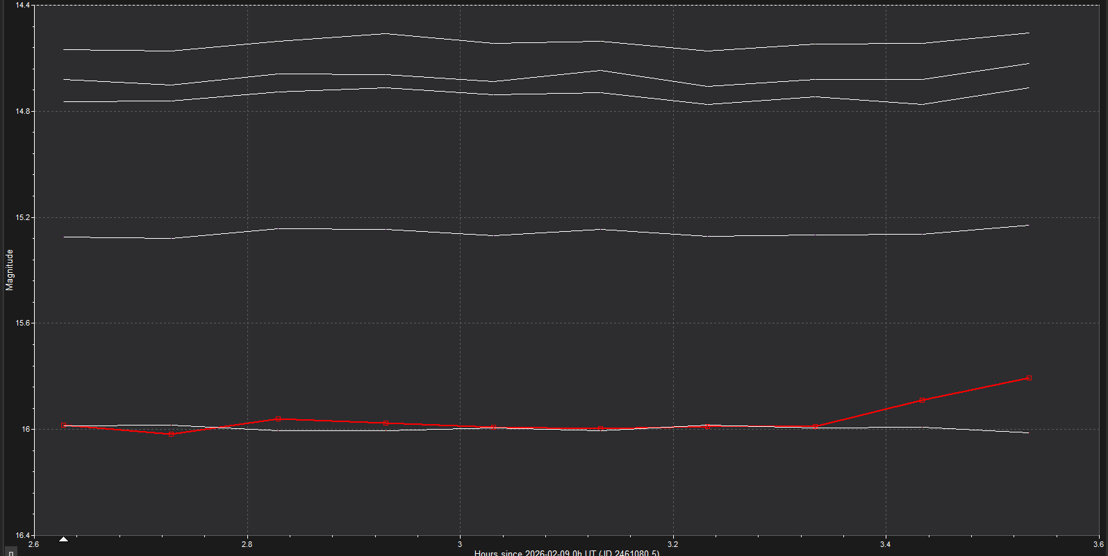Viewport: 1108px width, 556px height.
Task: Click the lowest red data point near 2.73 hours
Action: tap(171, 434)
